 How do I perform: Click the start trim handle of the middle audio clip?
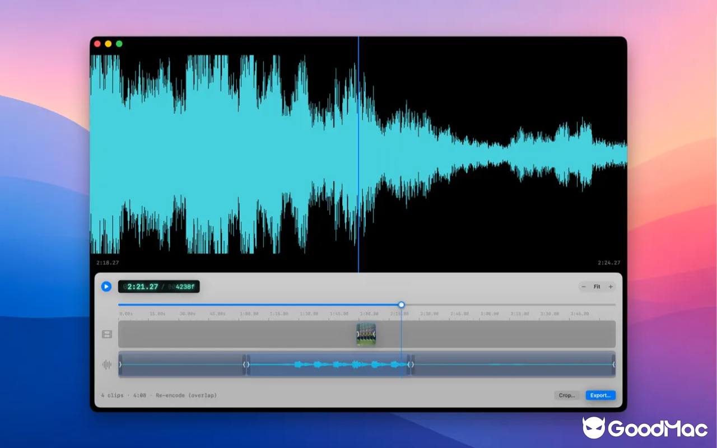(x=249, y=365)
